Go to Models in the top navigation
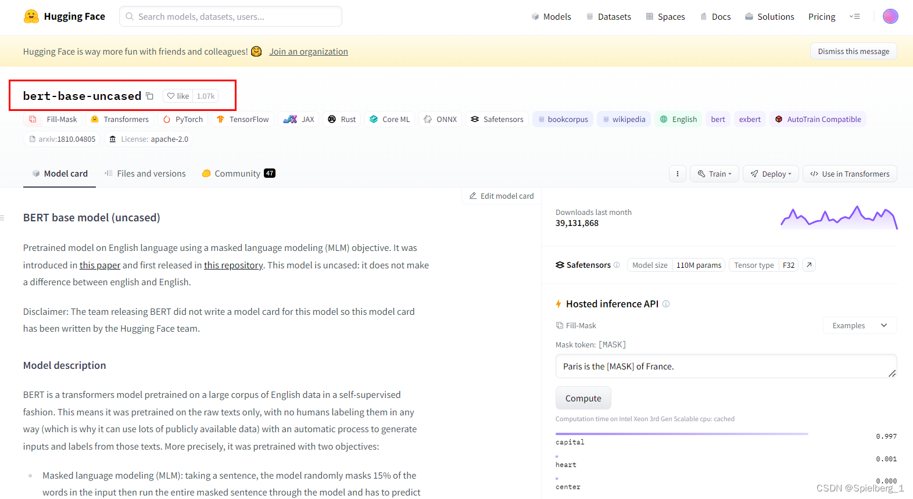The width and height of the screenshot is (913, 499). tap(552, 16)
